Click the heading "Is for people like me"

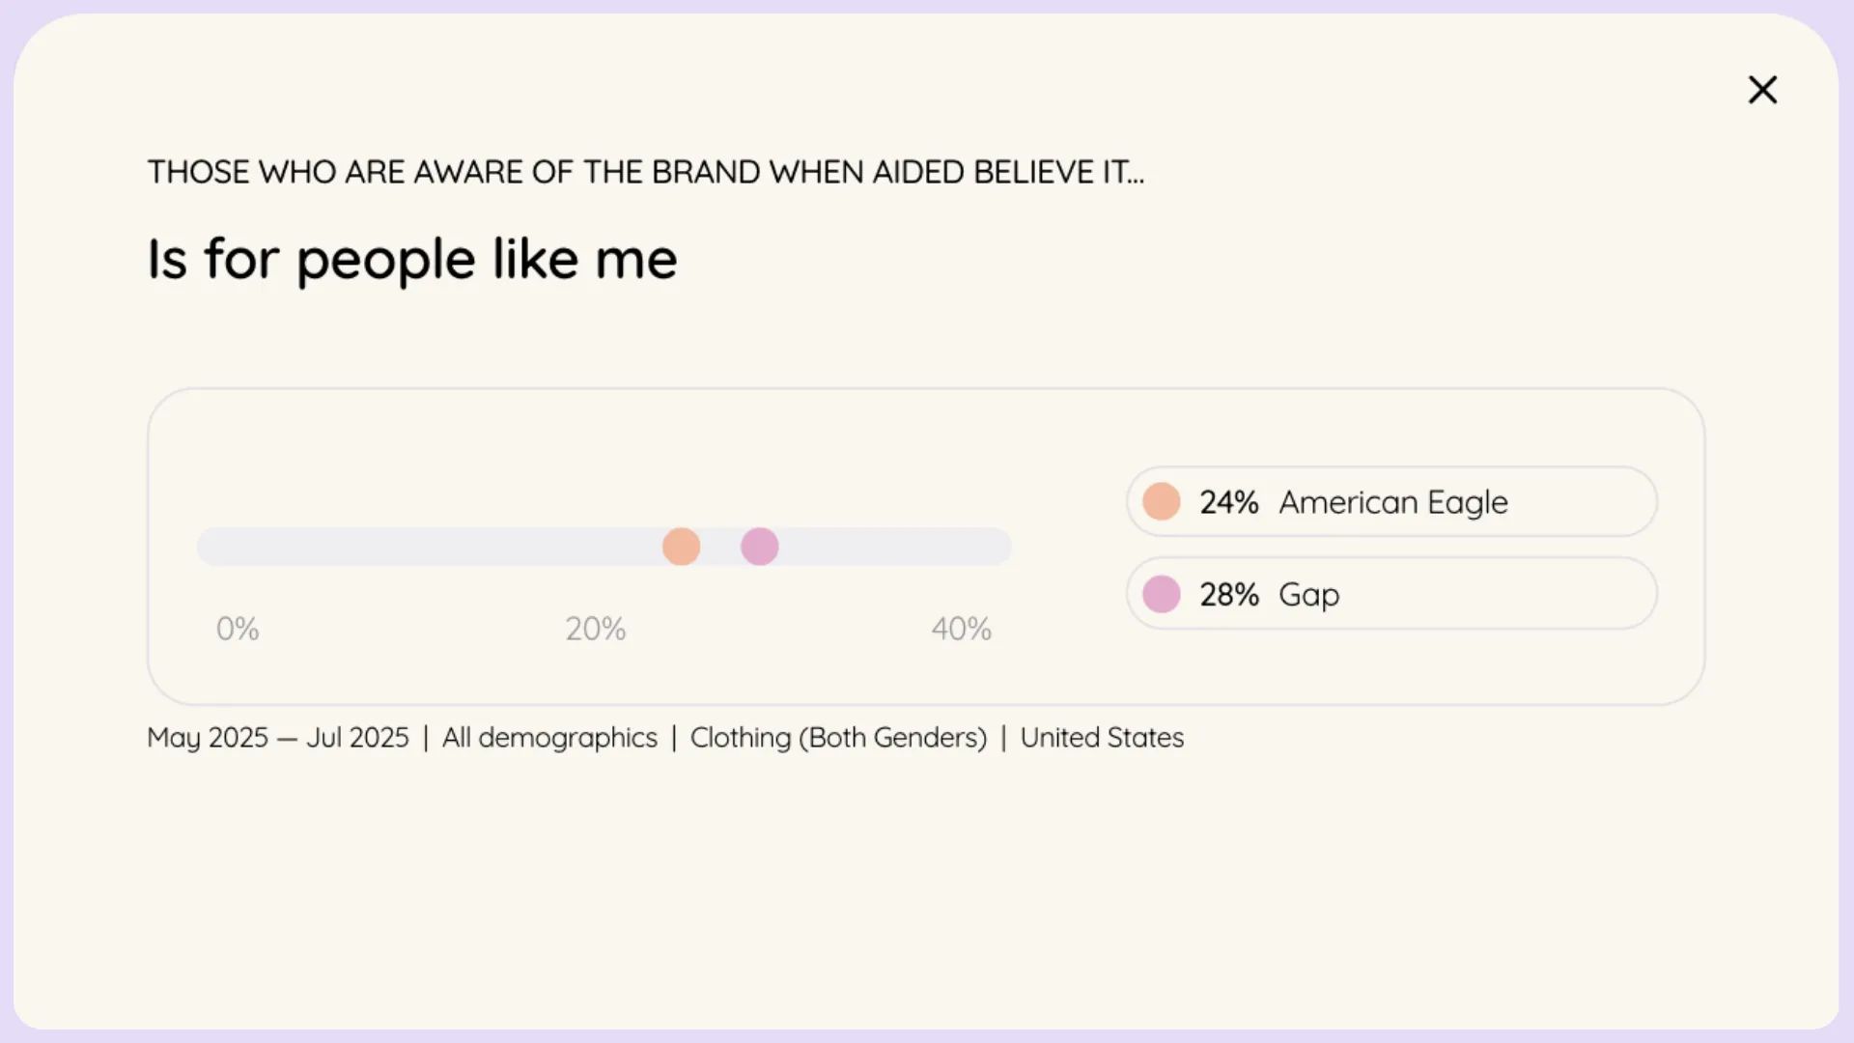[x=412, y=259]
